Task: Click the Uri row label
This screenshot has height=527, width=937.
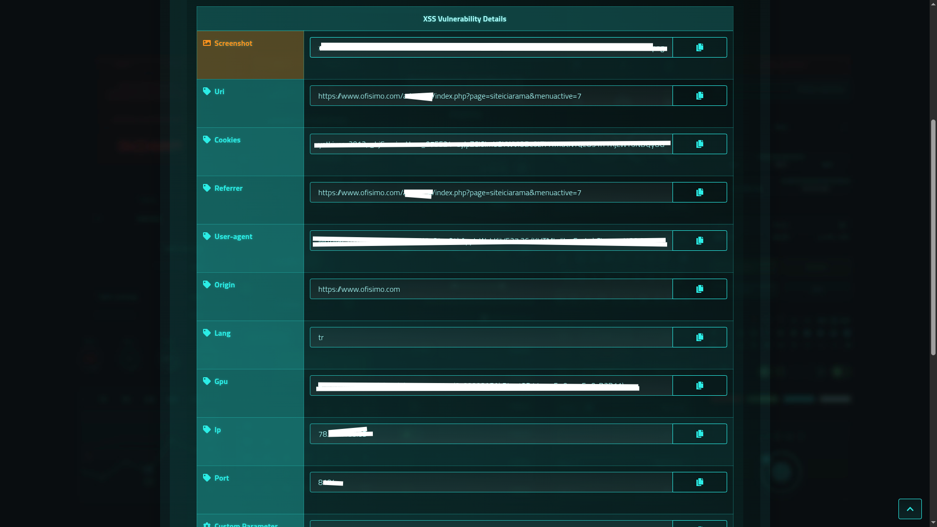Action: (219, 91)
